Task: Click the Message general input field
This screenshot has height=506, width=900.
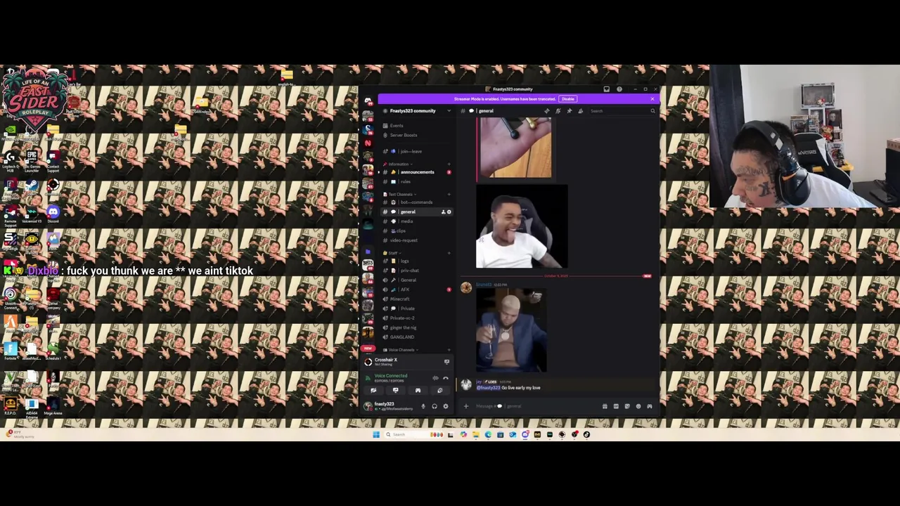Action: click(x=534, y=406)
